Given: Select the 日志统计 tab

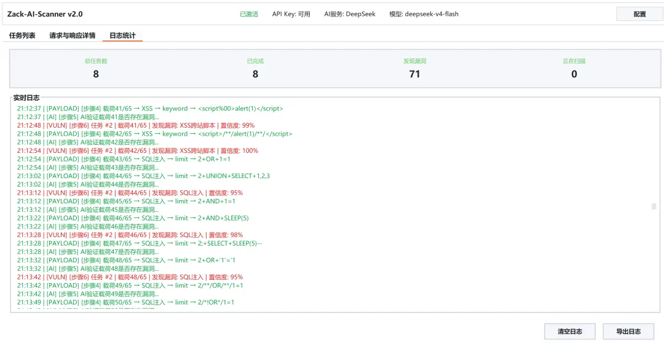Looking at the screenshot, I should (x=122, y=36).
